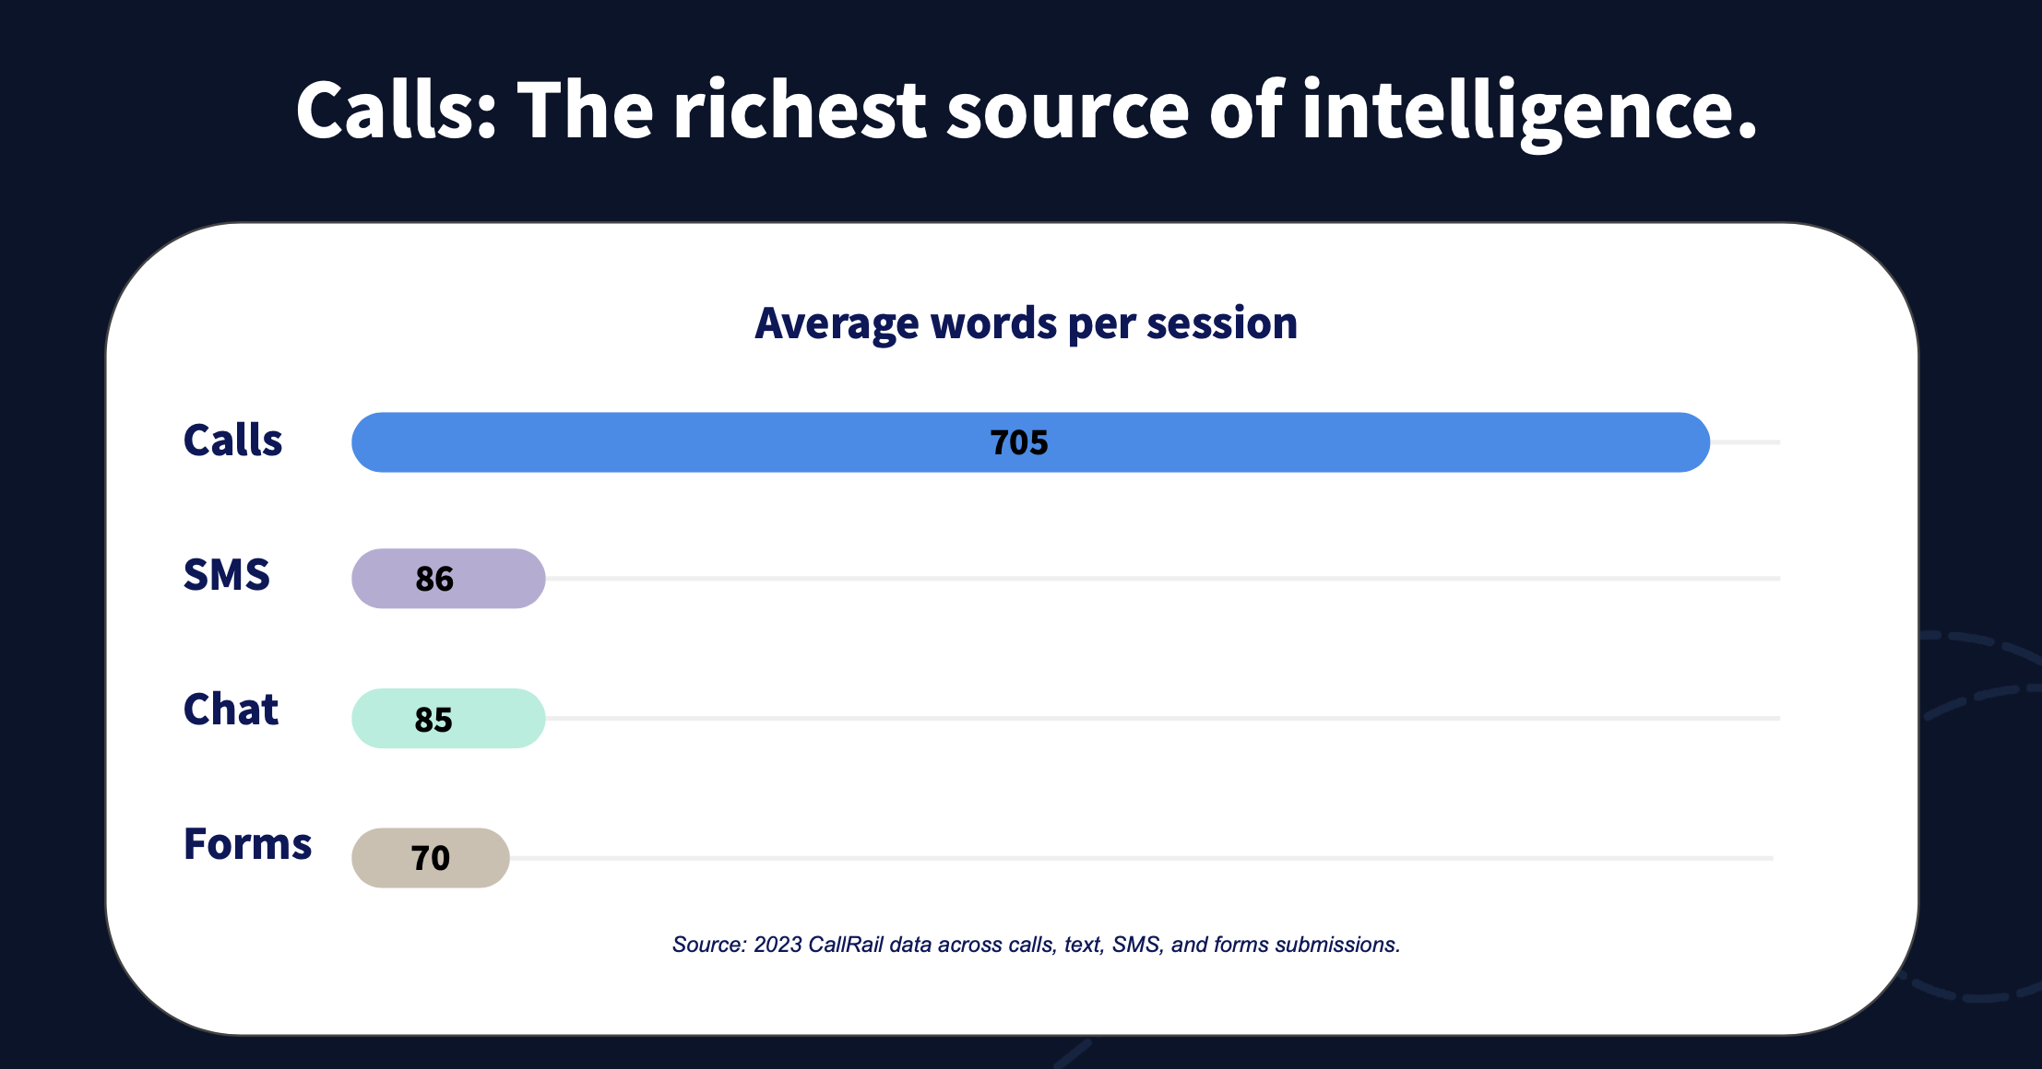Image resolution: width=2042 pixels, height=1069 pixels.
Task: Click the 86 value label
Action: coord(434,579)
